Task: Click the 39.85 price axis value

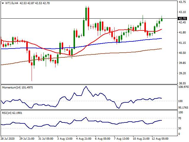Action: pyautogui.click(x=183, y=63)
